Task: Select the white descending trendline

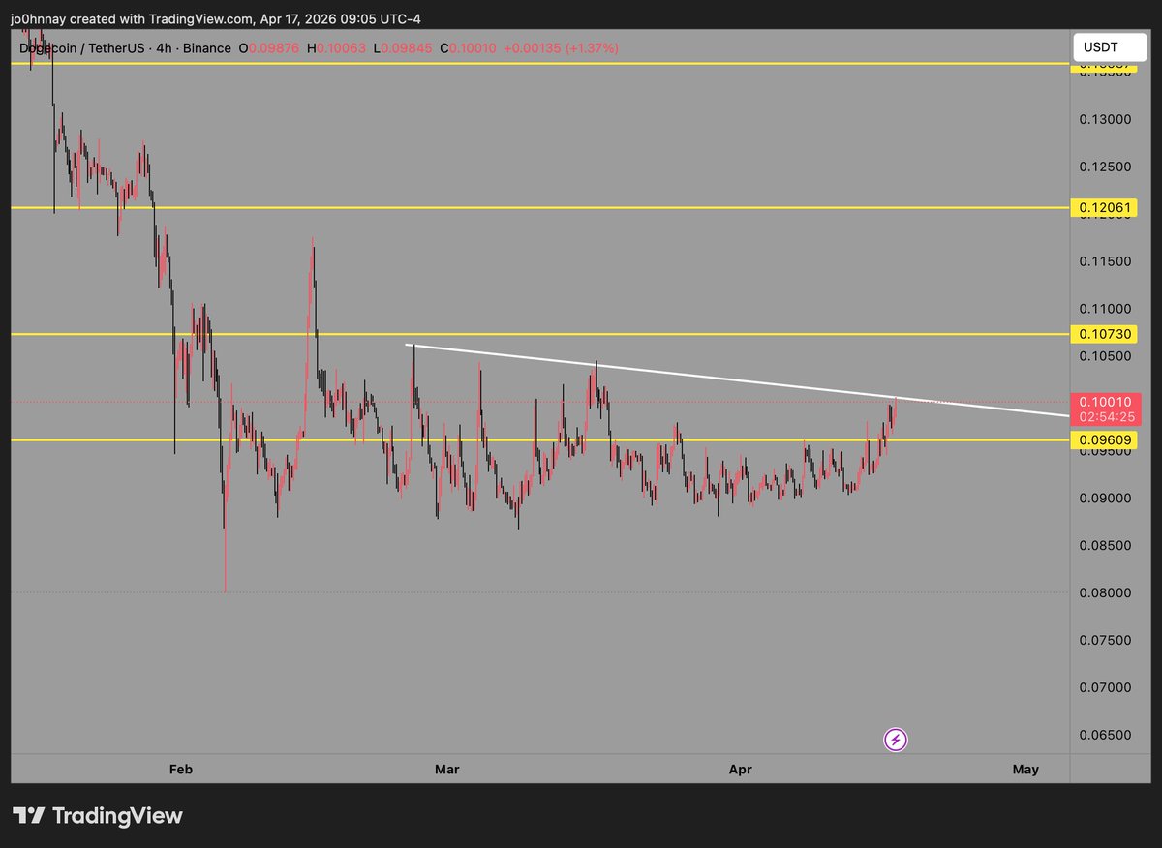Action: [x=736, y=380]
